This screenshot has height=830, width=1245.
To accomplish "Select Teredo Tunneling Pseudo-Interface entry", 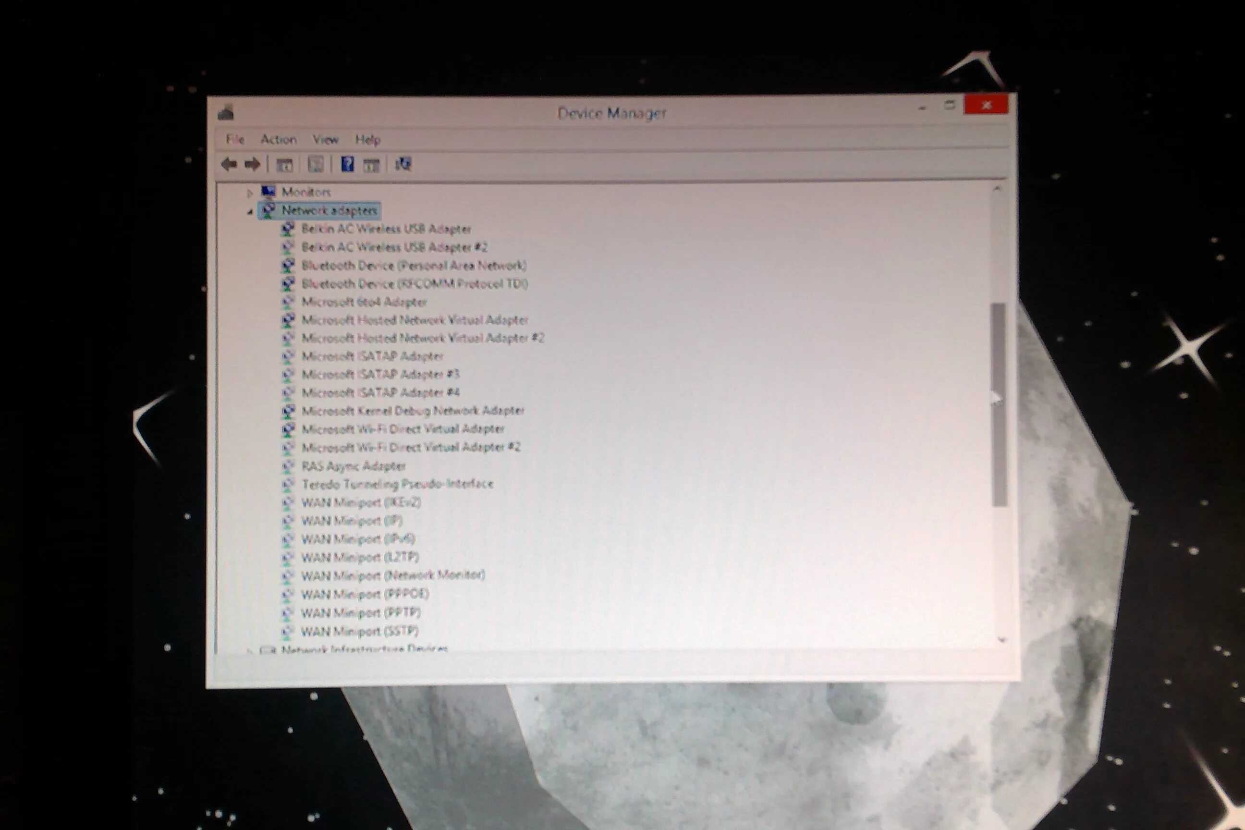I will point(397,484).
